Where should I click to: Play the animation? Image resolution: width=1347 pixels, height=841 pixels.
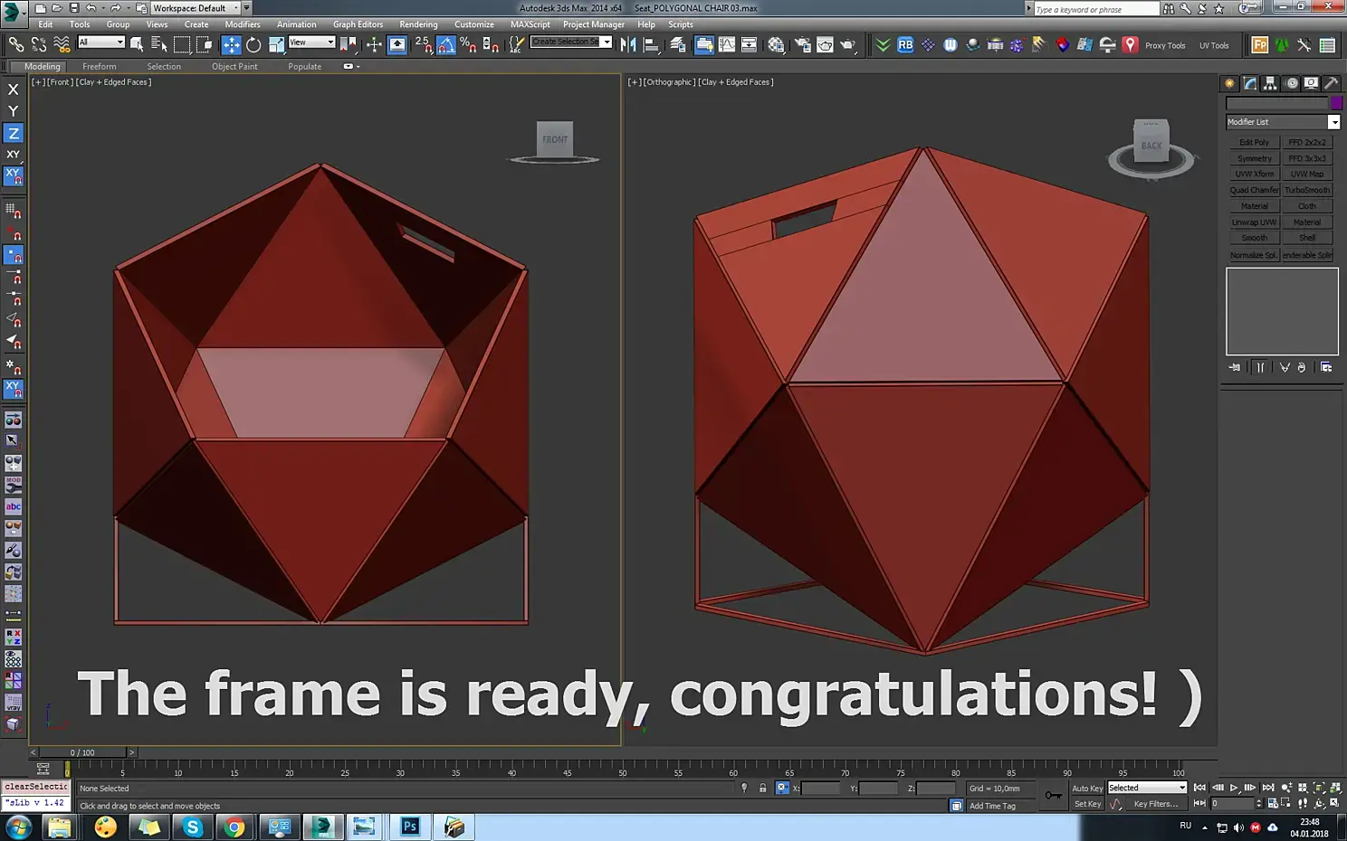tap(1234, 788)
